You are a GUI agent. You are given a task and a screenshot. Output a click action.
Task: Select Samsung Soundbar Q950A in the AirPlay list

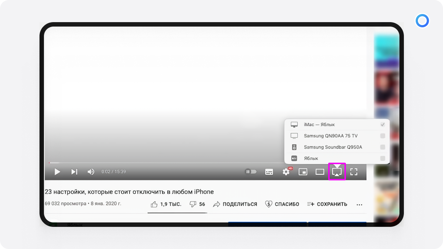[x=333, y=147]
